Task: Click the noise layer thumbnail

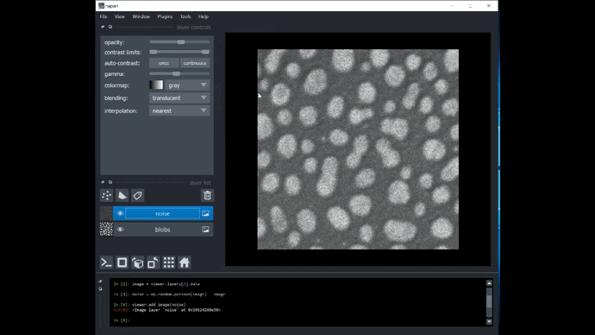Action: click(x=106, y=213)
